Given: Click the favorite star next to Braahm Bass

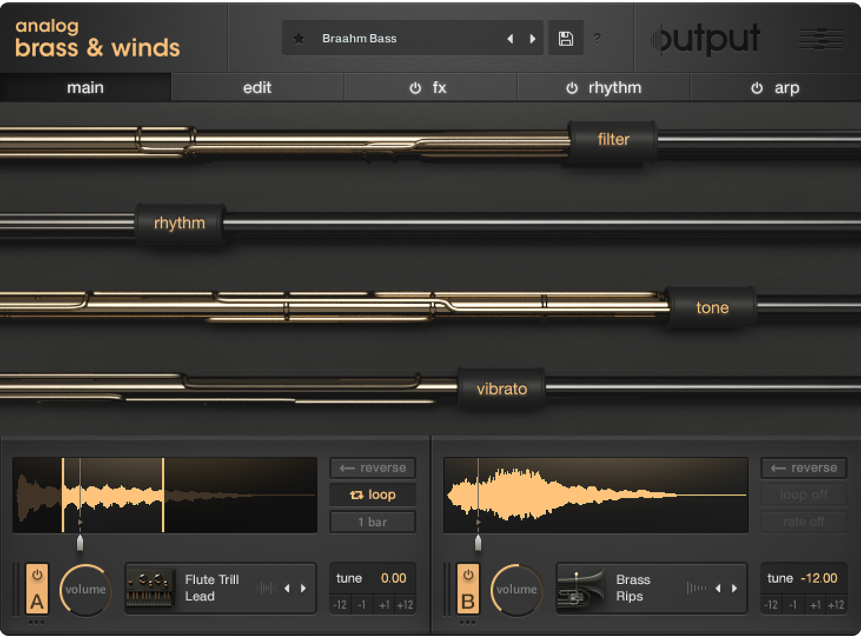Looking at the screenshot, I should [x=299, y=38].
